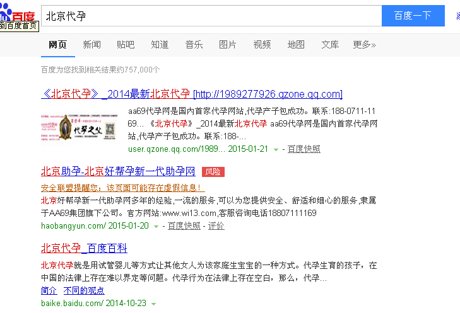460x313 pixels.
Task: Open the 北京助孕-北京好帮孕新一代助孕网 result link
Action: pyautogui.click(x=118, y=171)
